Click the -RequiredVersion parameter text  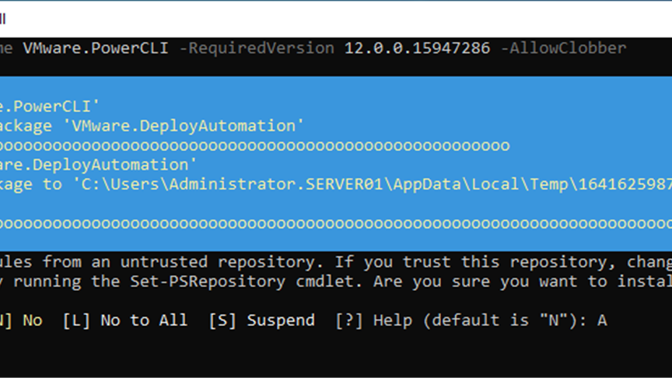tap(257, 48)
